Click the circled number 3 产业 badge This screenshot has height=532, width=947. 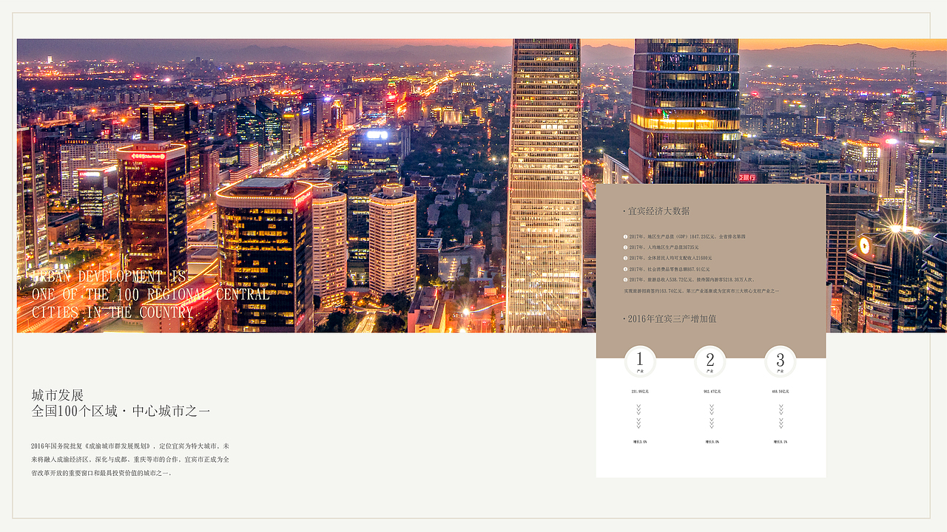tap(780, 361)
